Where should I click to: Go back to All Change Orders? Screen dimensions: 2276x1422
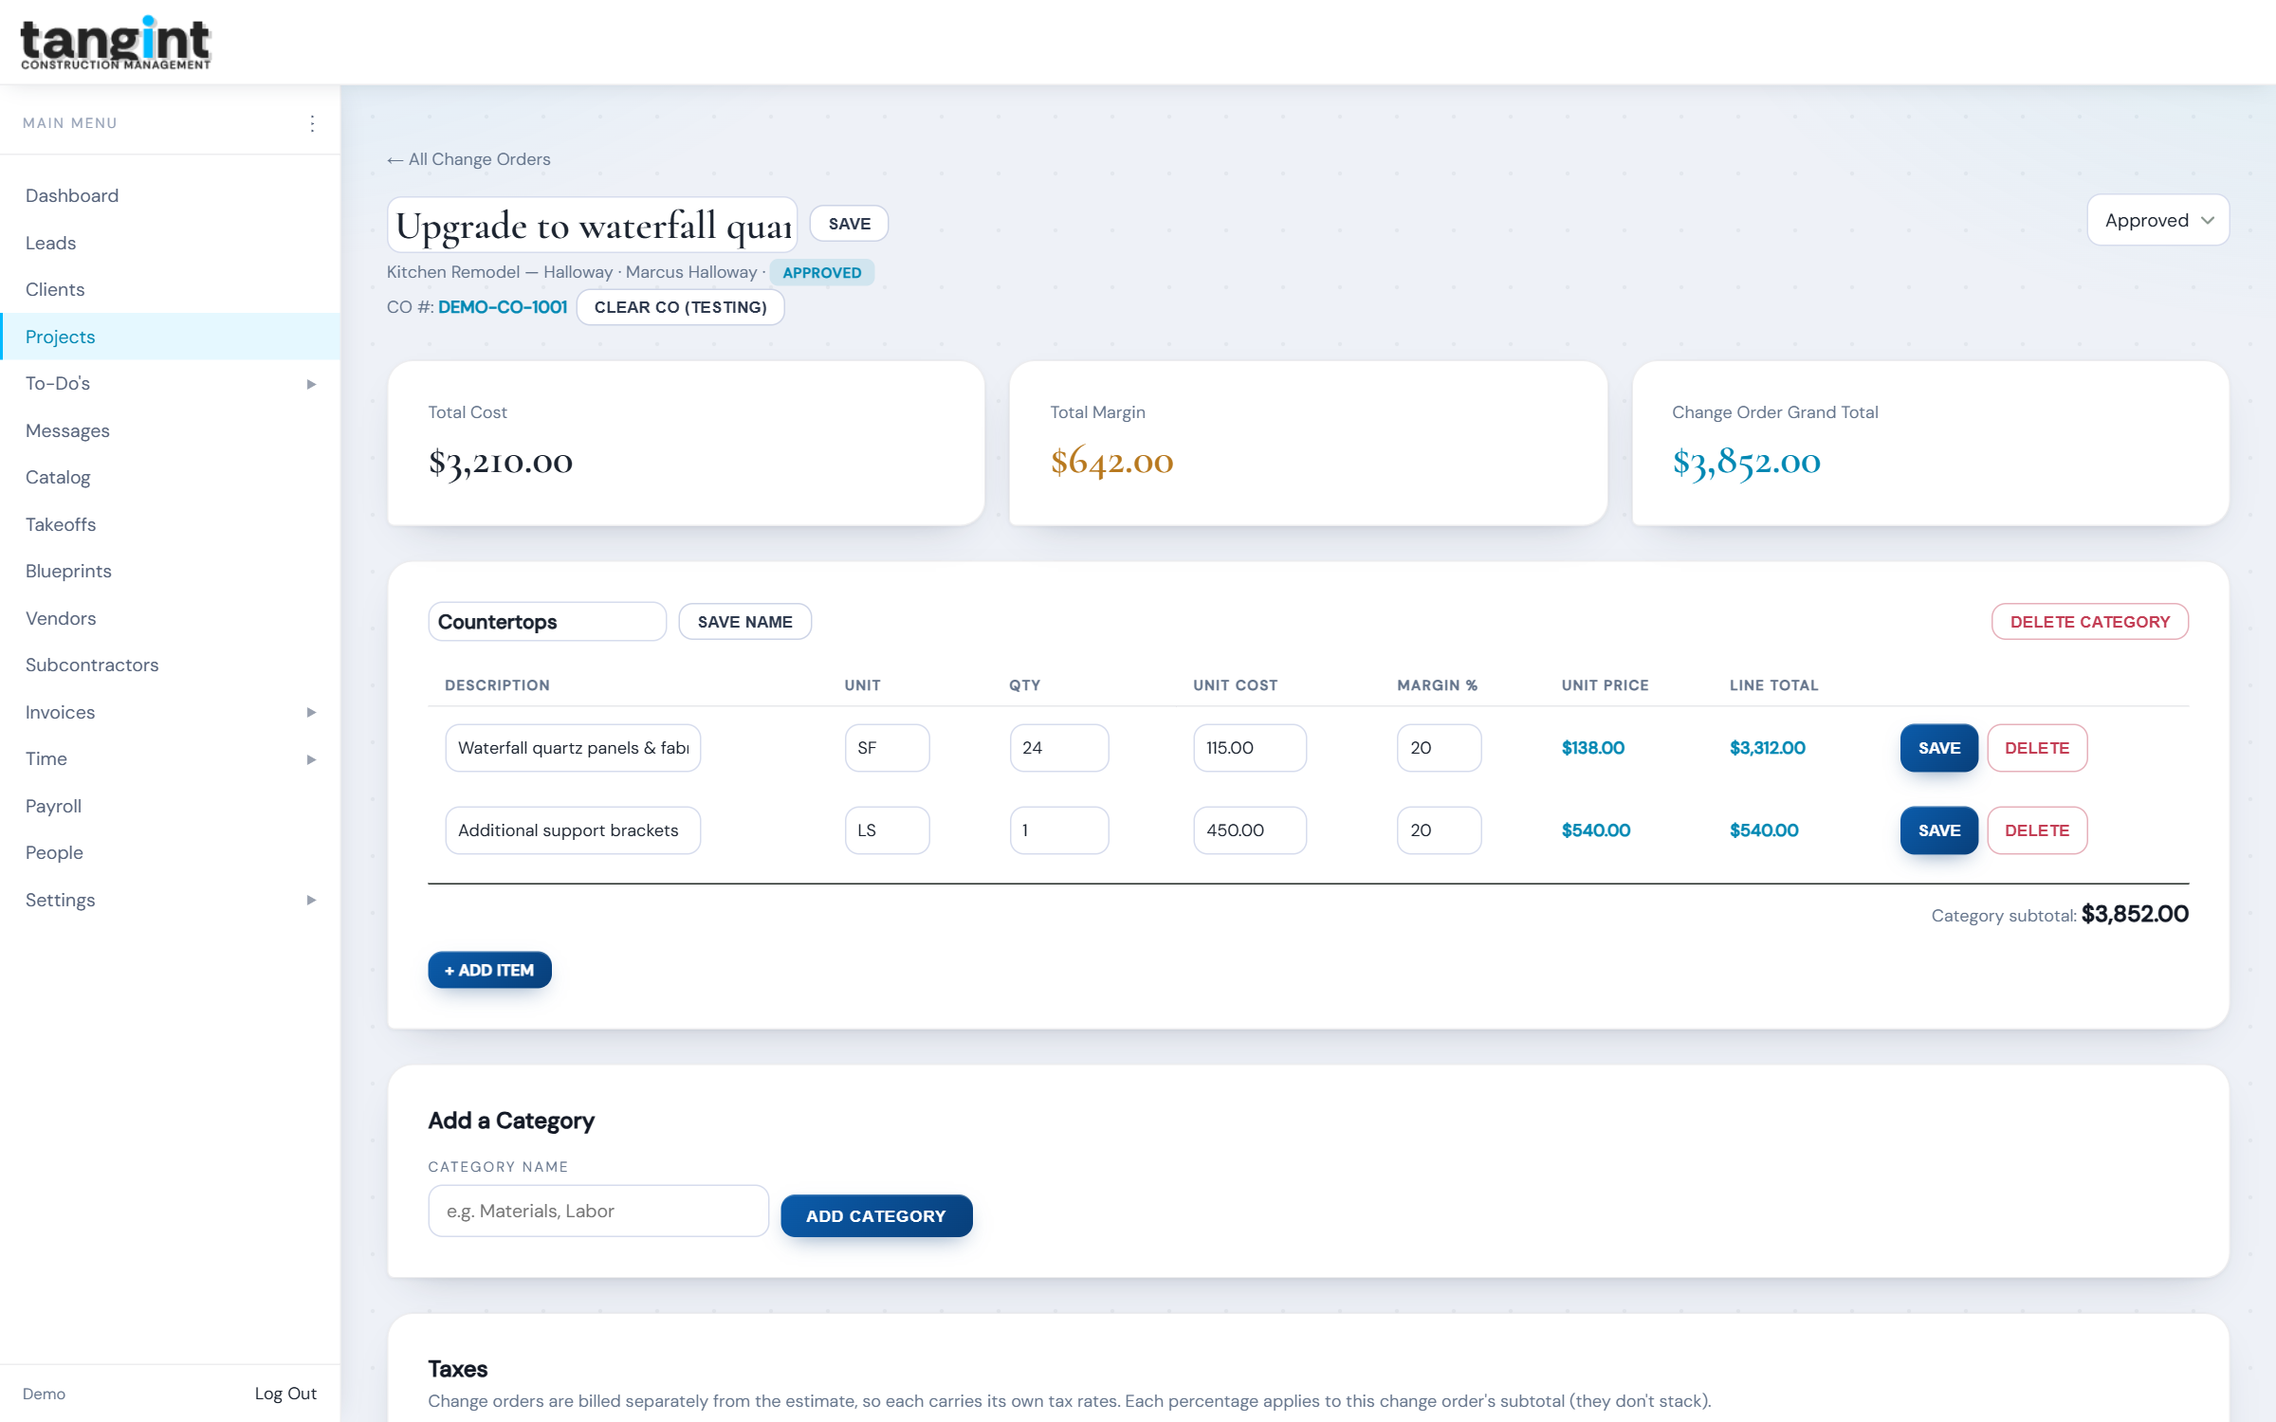point(468,159)
